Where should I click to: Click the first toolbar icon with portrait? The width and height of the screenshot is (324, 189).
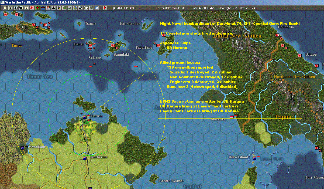(x=5, y=8)
